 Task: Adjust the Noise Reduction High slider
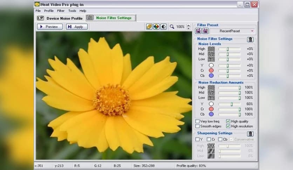pos(230,87)
